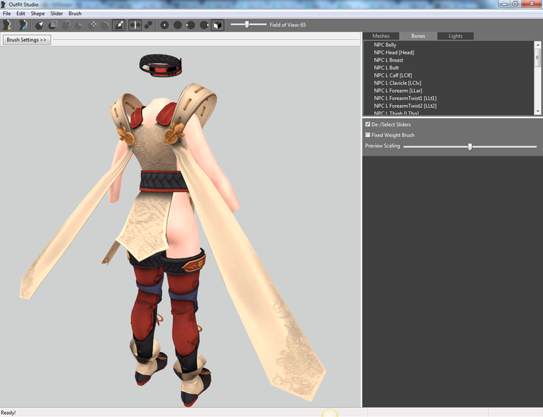
Task: Click the bone list scrollbar thumb
Action: [537, 57]
